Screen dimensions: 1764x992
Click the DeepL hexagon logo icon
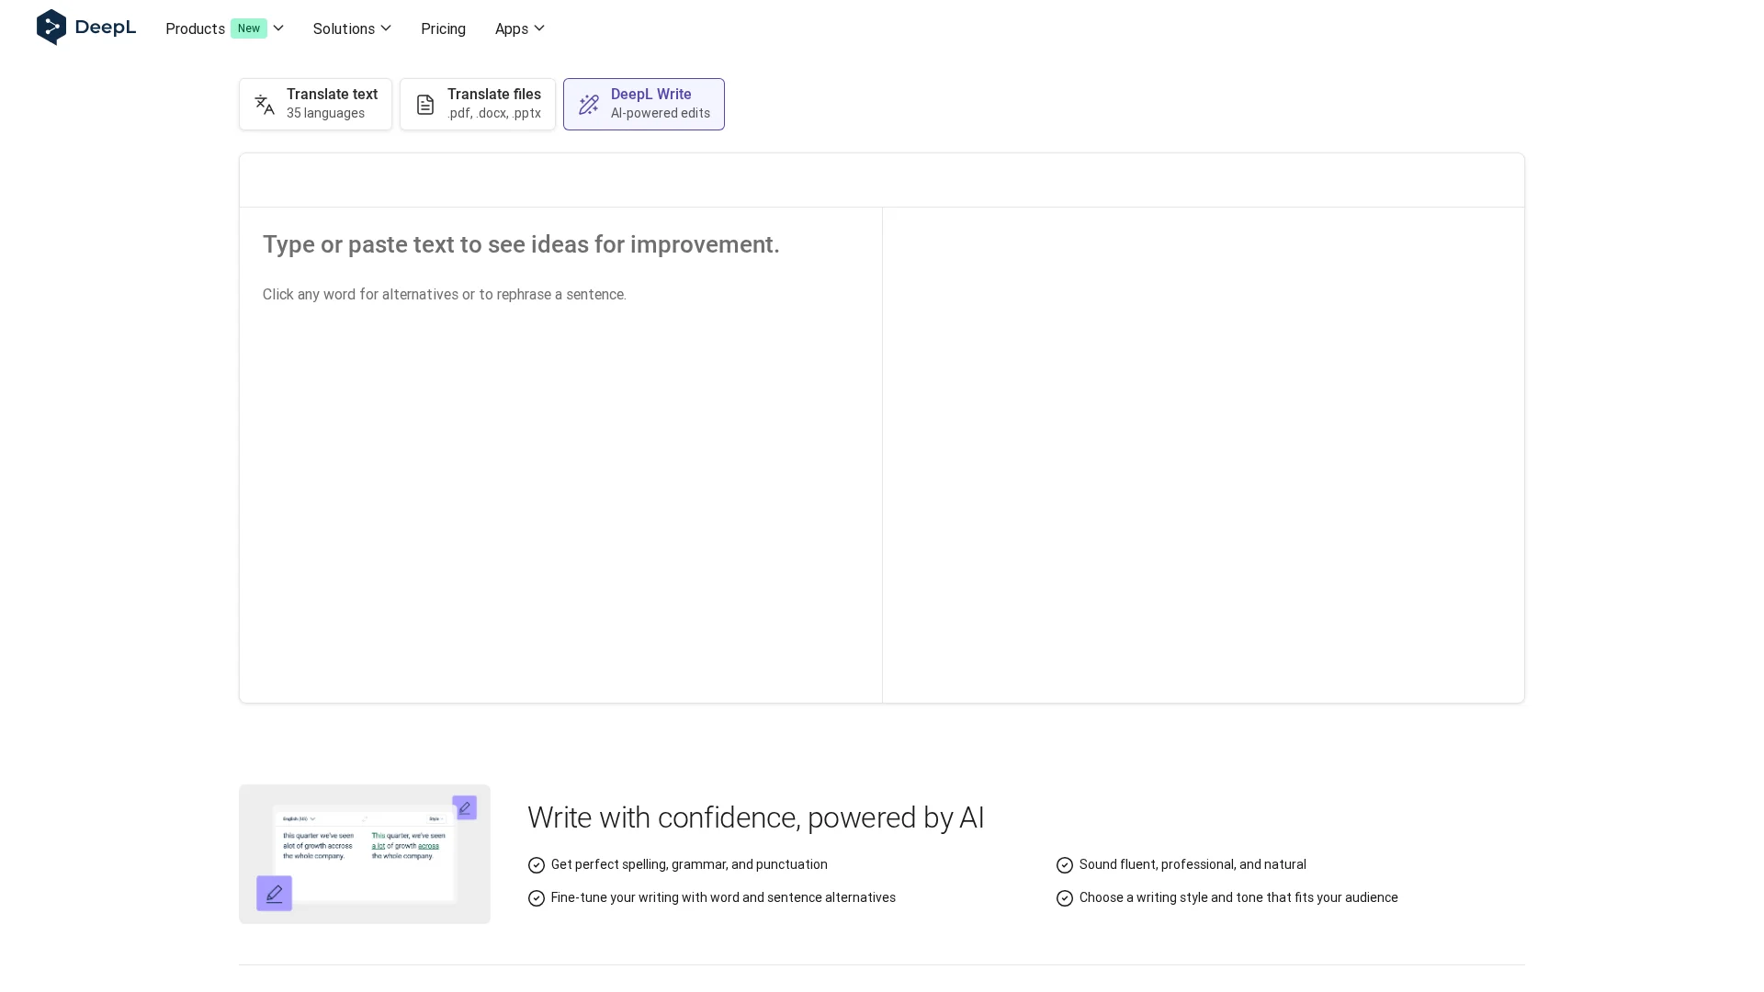point(51,28)
